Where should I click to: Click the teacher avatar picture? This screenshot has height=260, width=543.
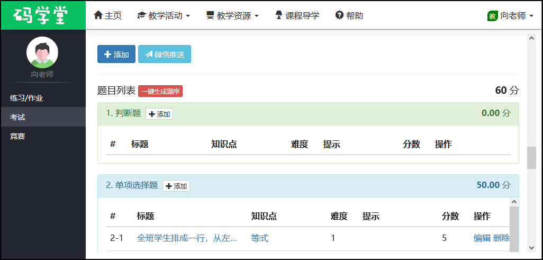[x=42, y=52]
